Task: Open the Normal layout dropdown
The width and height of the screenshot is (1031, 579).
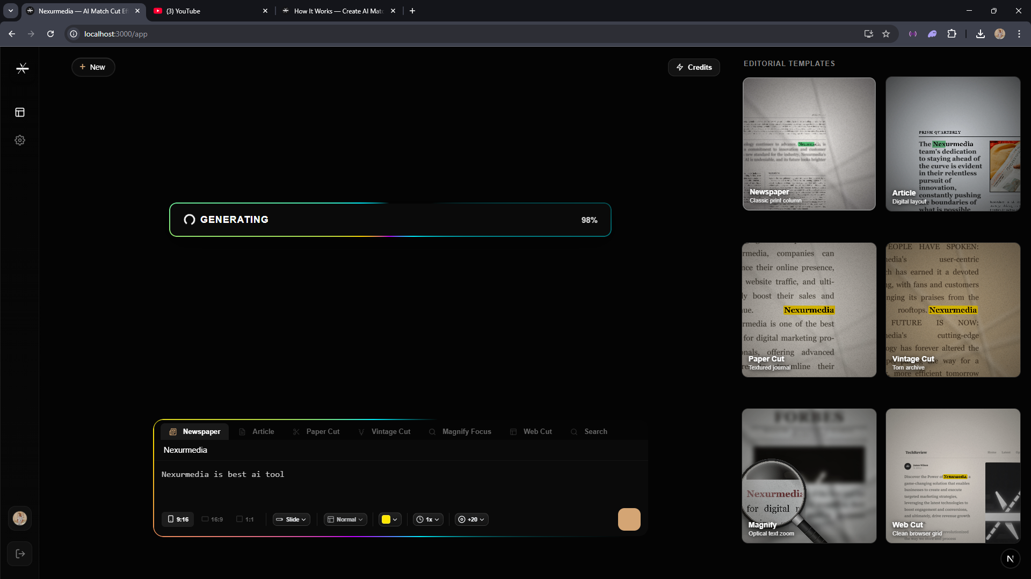Action: [x=345, y=519]
